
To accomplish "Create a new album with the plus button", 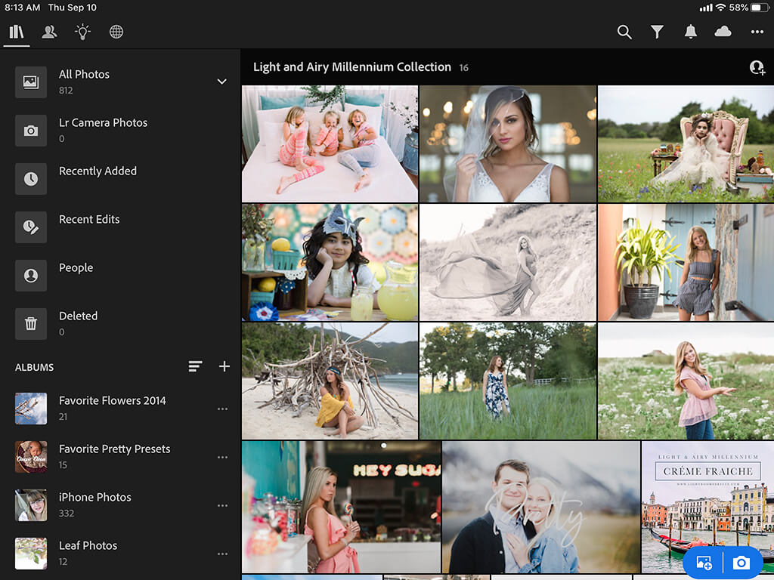I will 224,366.
